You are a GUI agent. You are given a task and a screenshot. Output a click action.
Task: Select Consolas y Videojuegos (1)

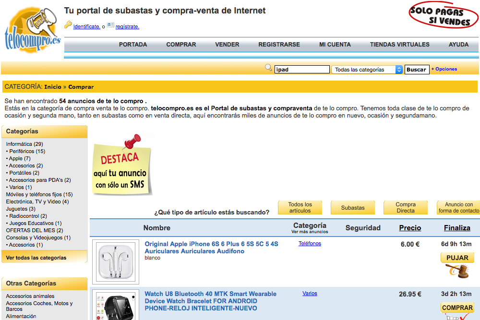point(38,237)
